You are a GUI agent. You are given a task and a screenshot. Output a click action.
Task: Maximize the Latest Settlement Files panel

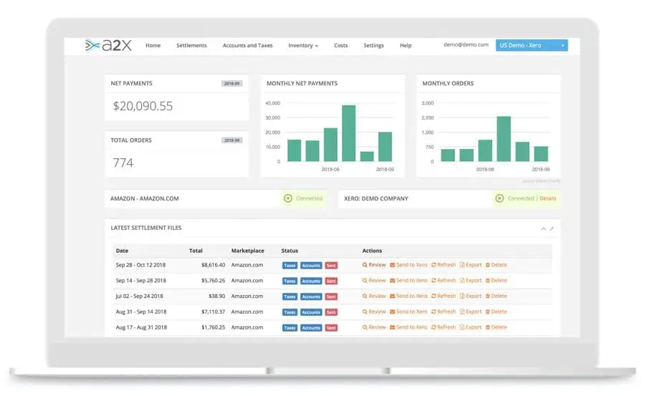tap(552, 228)
